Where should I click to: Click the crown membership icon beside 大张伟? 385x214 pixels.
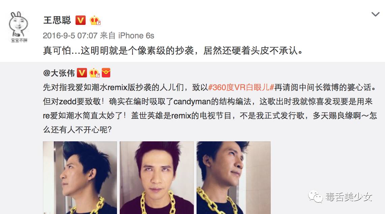pyautogui.click(x=94, y=73)
